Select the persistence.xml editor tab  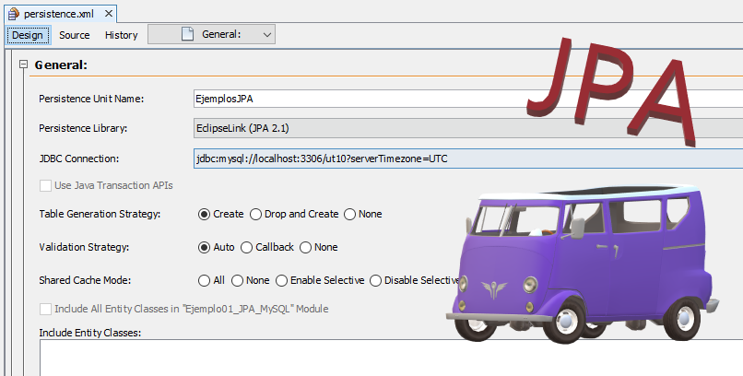[61, 14]
